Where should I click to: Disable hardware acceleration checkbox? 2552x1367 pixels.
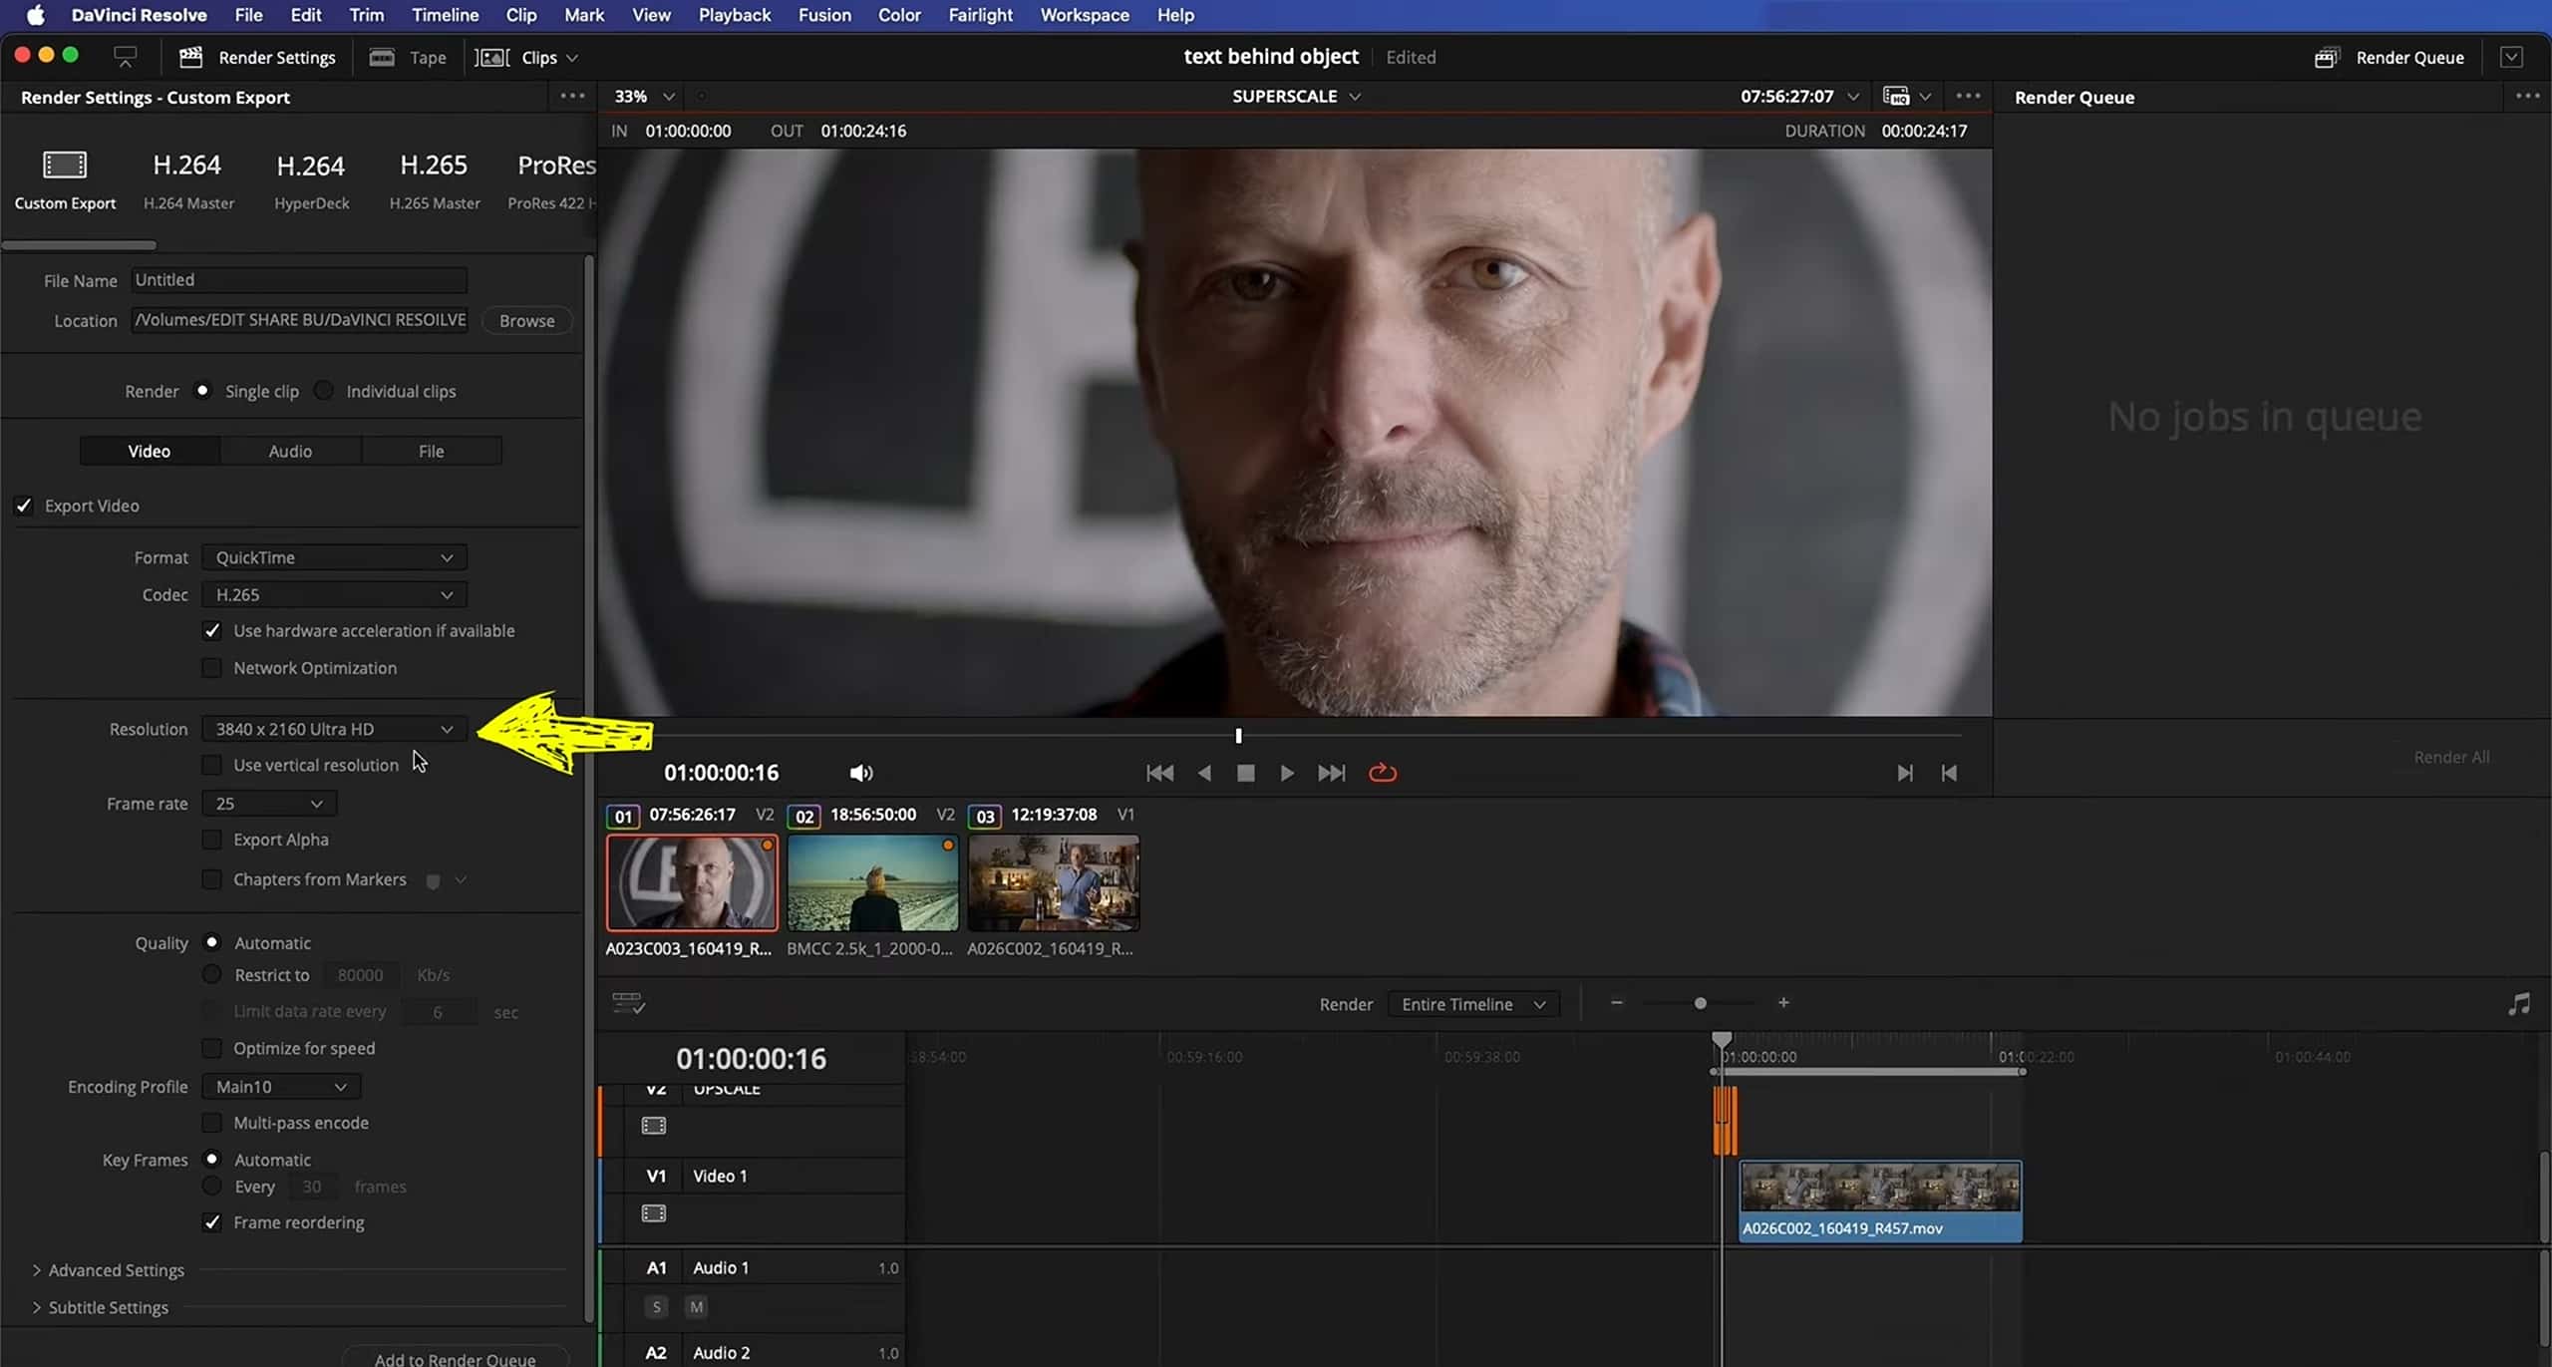tap(211, 630)
